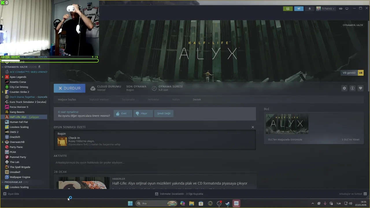Switch to Big Picture mode monitor icon
370x208 pixels.
[x=347, y=9]
